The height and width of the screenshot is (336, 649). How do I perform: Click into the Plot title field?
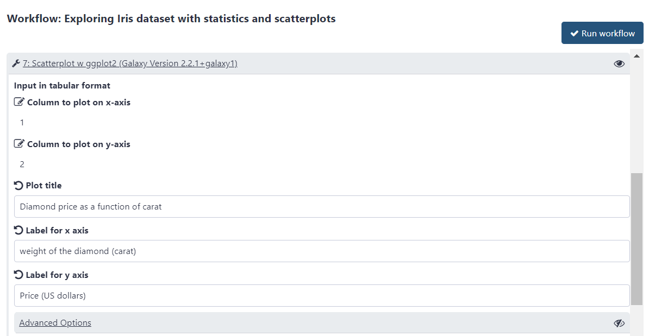pos(322,207)
